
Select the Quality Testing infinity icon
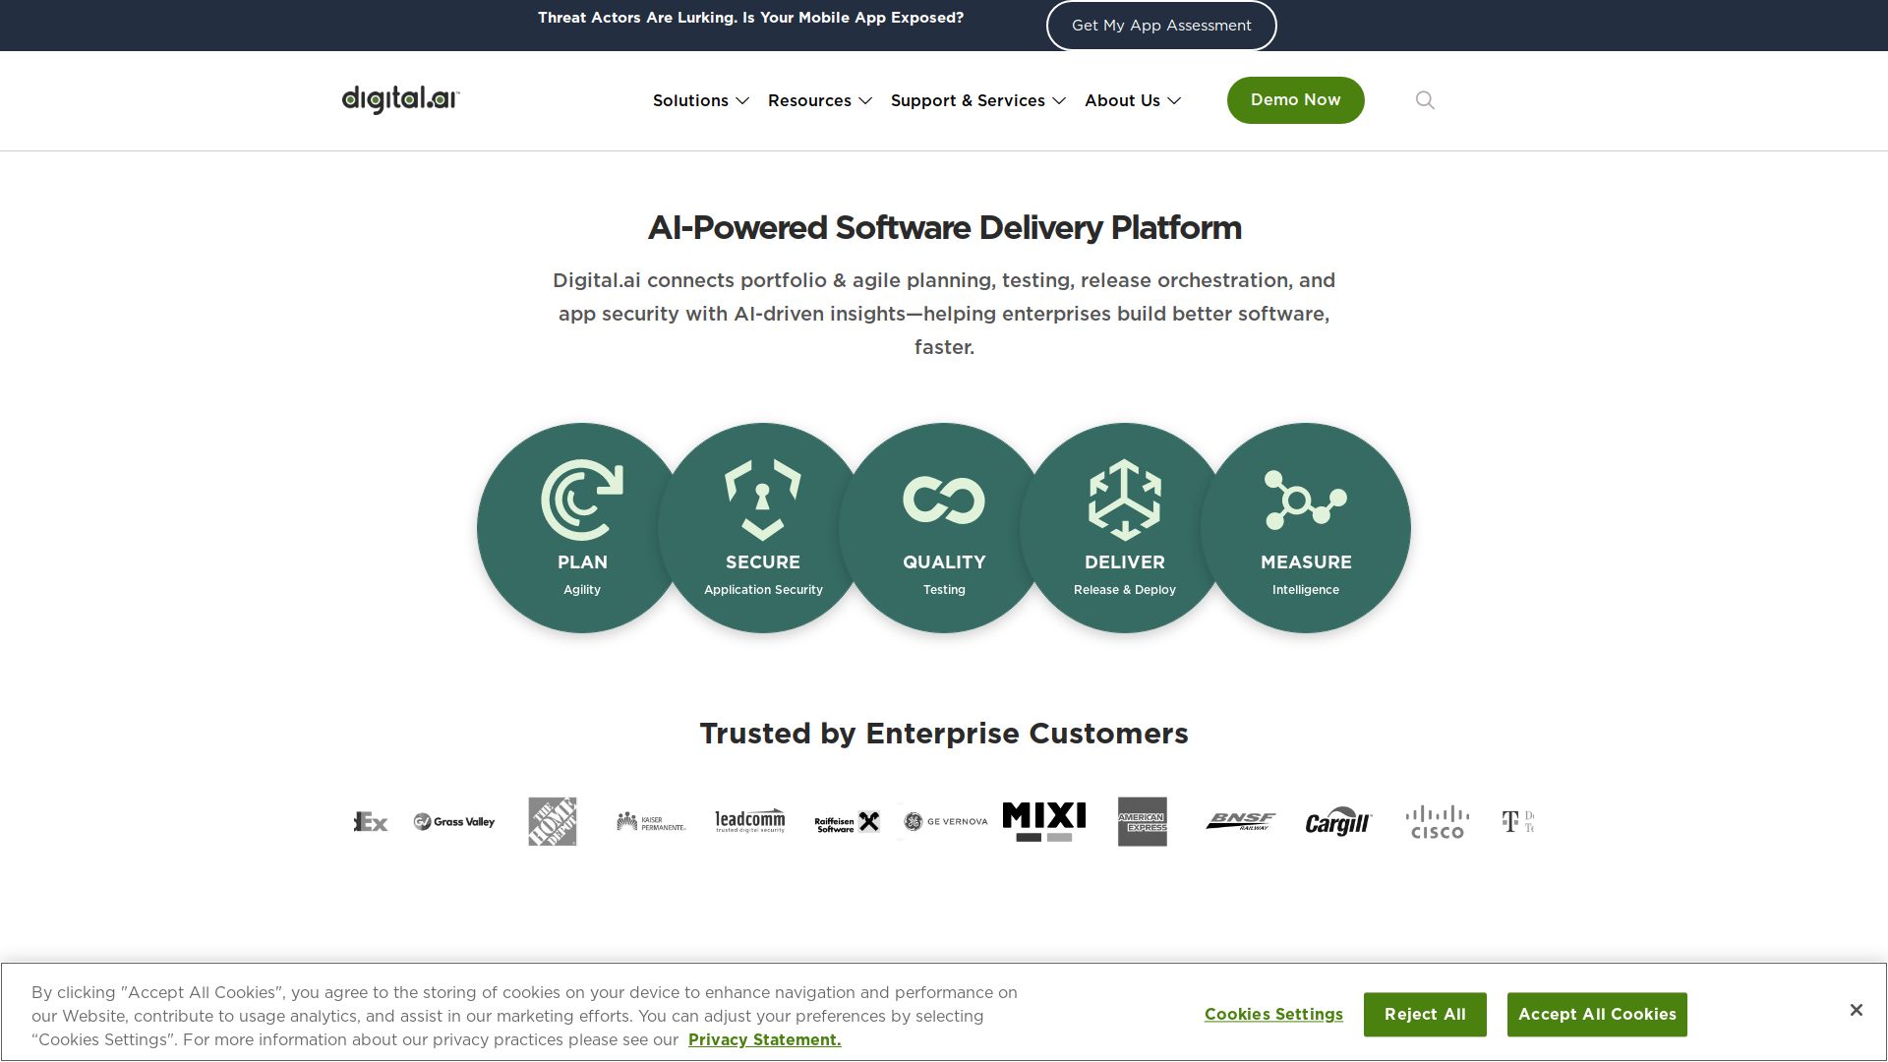(944, 500)
